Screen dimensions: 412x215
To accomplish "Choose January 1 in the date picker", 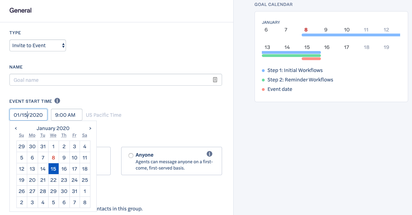I will [x=53, y=146].
